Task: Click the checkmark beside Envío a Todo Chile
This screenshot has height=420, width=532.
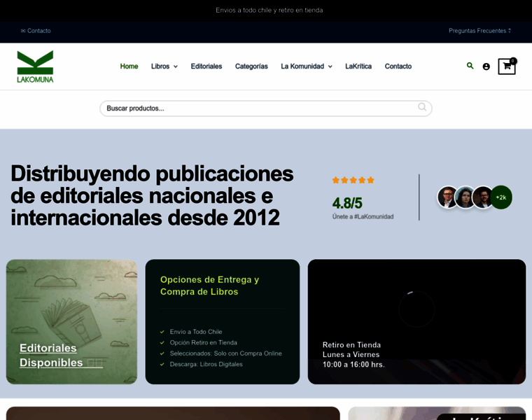Action: (162, 332)
